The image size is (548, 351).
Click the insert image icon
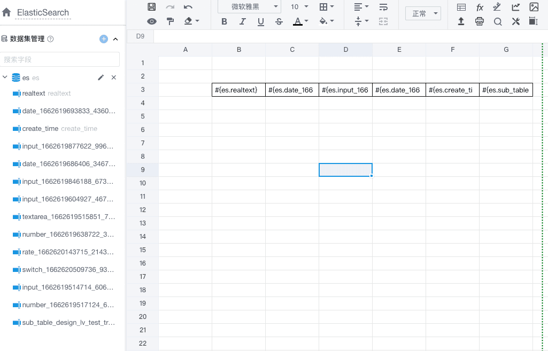tap(534, 7)
